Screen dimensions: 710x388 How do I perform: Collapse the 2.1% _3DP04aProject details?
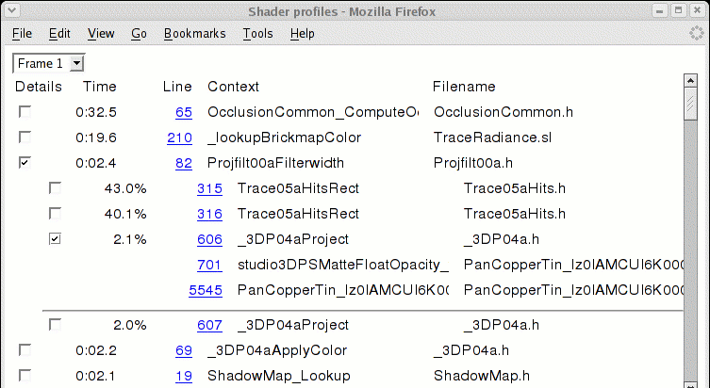56,239
